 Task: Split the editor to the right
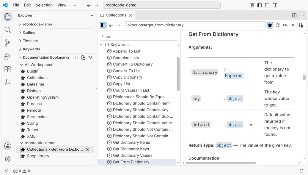[294, 15]
